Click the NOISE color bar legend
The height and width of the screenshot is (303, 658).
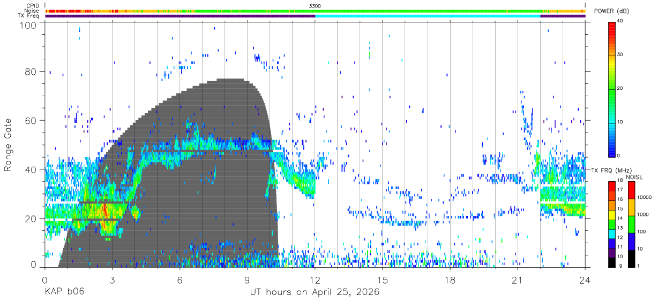(x=632, y=224)
